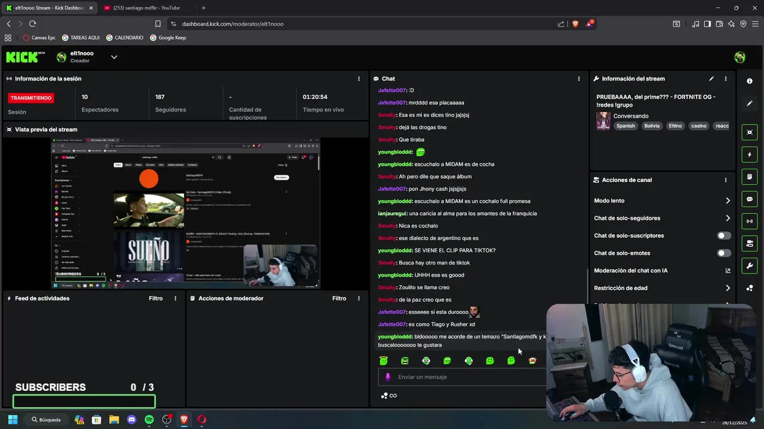Open the CALENDARIO bookmark
764x429 pixels.
125,38
